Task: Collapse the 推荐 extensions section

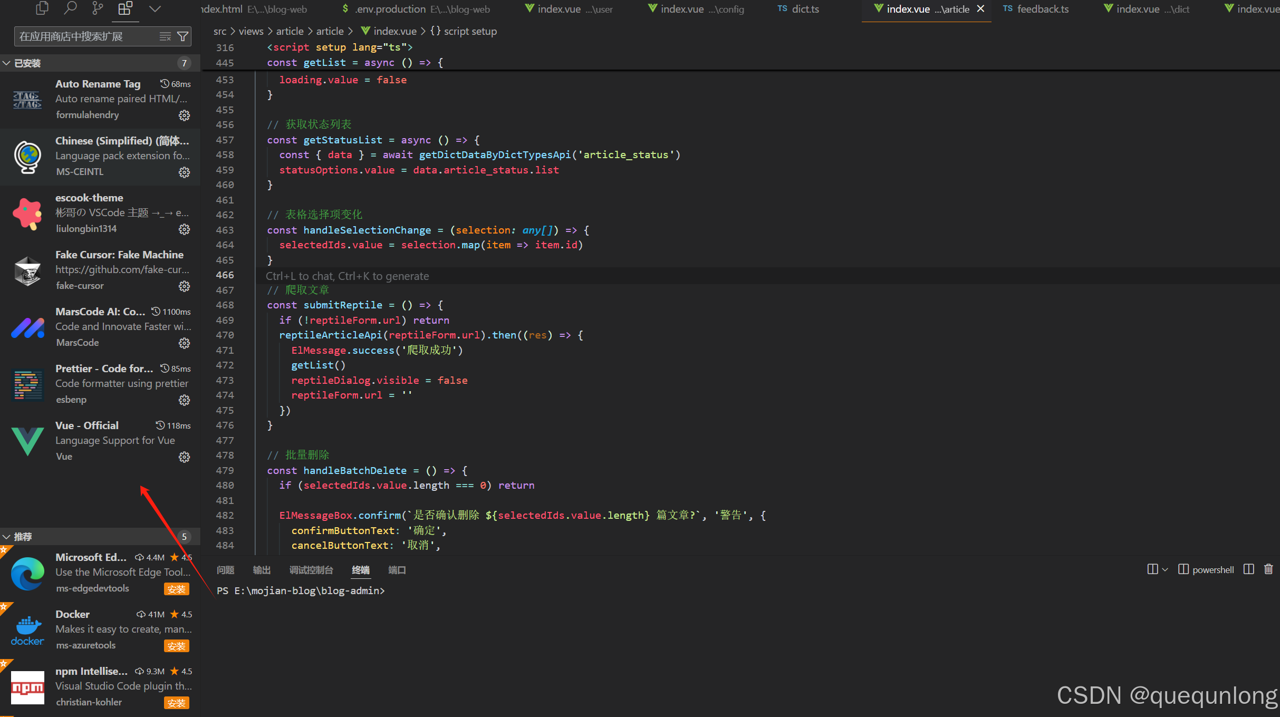Action: (x=7, y=537)
